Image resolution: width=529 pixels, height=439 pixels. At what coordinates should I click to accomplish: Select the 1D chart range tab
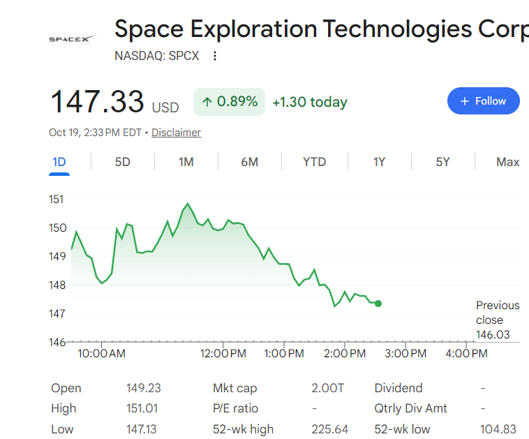pyautogui.click(x=59, y=163)
